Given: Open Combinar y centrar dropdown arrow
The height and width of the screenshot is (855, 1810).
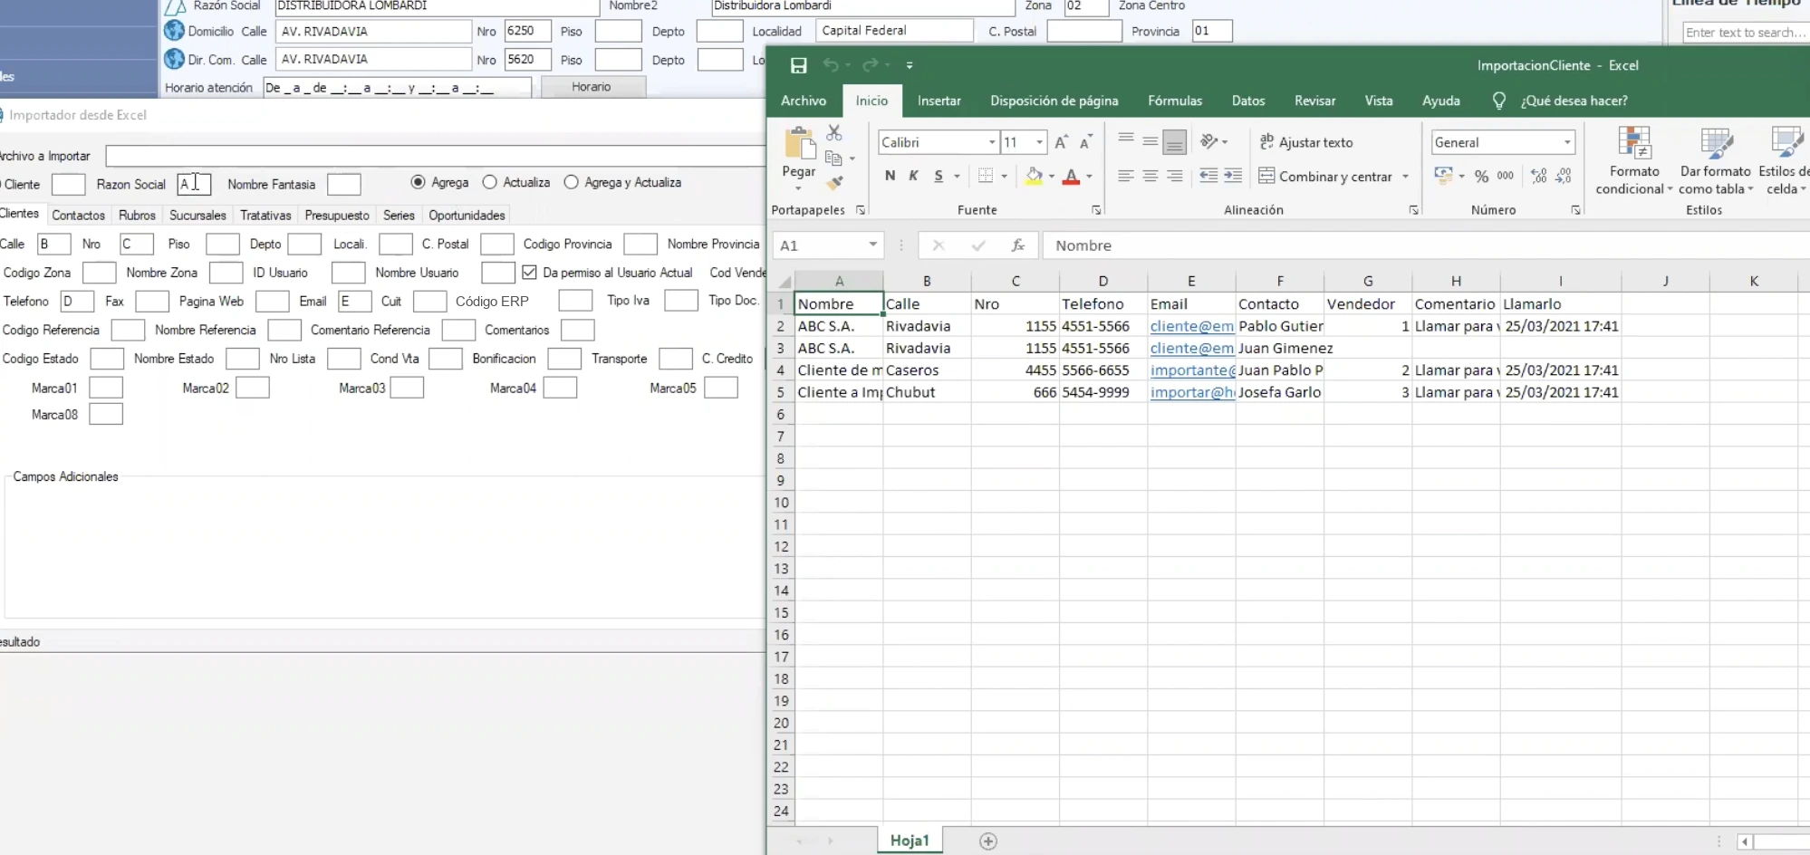Looking at the screenshot, I should click(x=1405, y=177).
